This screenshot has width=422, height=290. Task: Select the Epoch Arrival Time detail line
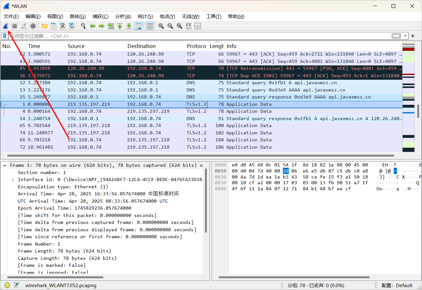point(74,208)
